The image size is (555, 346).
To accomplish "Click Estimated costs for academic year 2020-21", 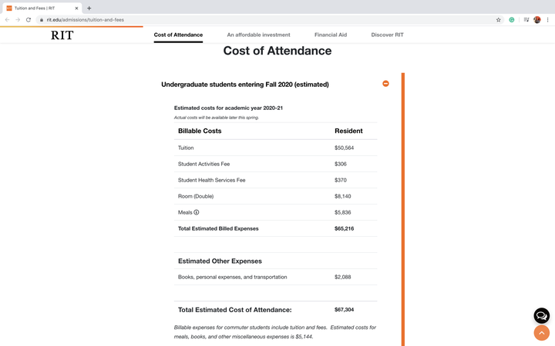I will pos(228,108).
